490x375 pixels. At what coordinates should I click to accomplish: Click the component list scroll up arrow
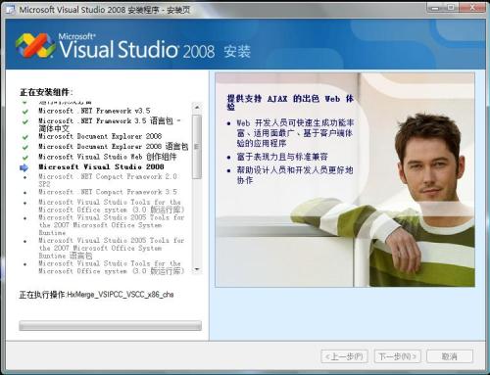coord(197,107)
